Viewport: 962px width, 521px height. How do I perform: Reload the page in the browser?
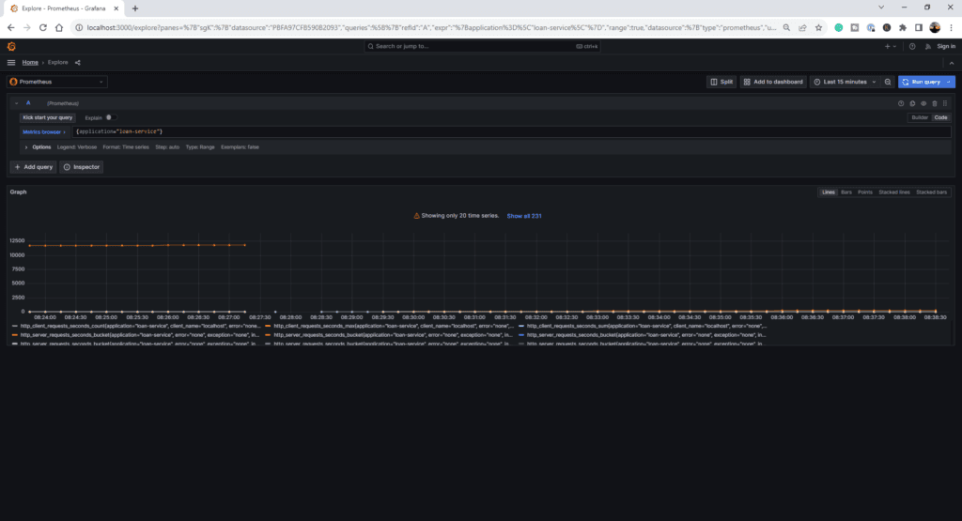pyautogui.click(x=43, y=27)
